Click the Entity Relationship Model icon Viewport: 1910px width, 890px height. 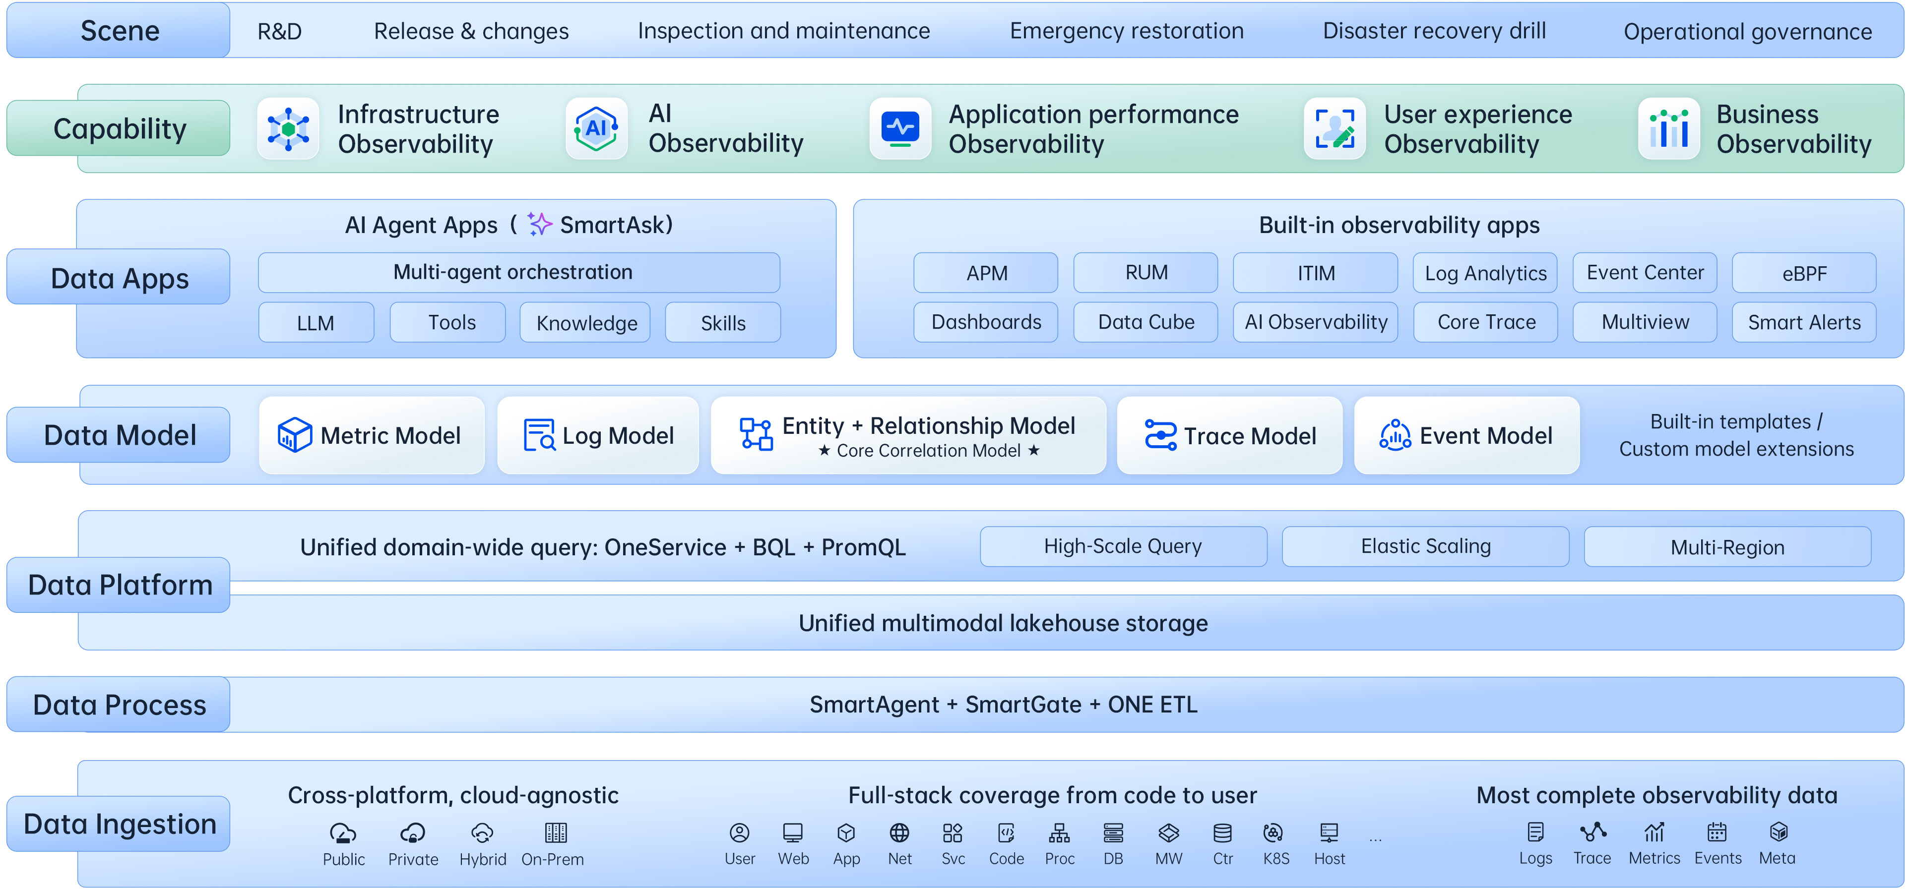[x=756, y=434]
